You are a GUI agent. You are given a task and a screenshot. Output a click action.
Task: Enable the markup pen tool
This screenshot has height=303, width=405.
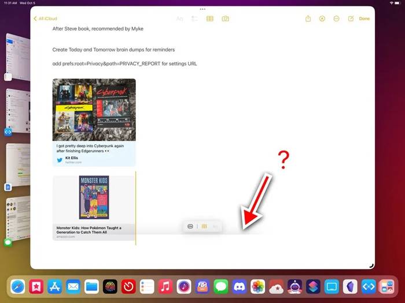(322, 18)
